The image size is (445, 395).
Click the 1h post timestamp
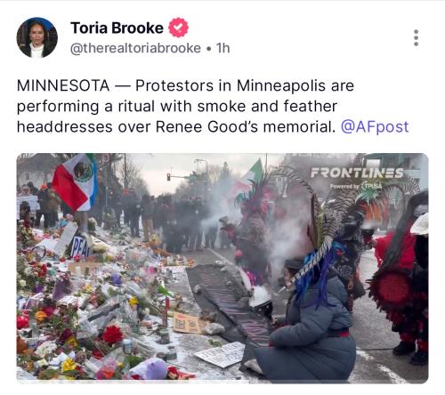pos(222,48)
